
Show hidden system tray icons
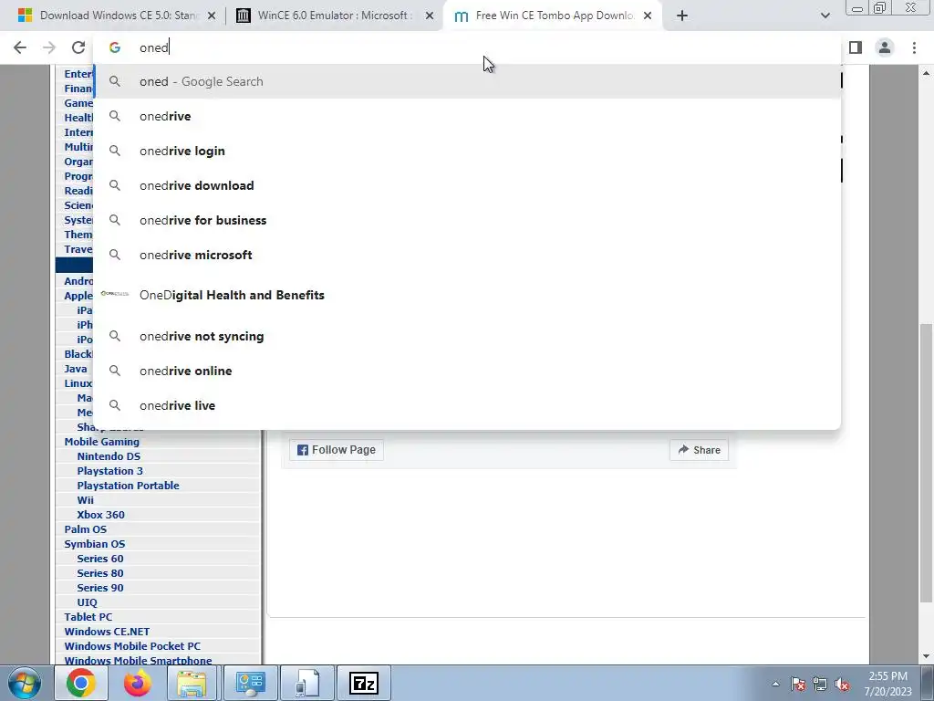point(775,684)
